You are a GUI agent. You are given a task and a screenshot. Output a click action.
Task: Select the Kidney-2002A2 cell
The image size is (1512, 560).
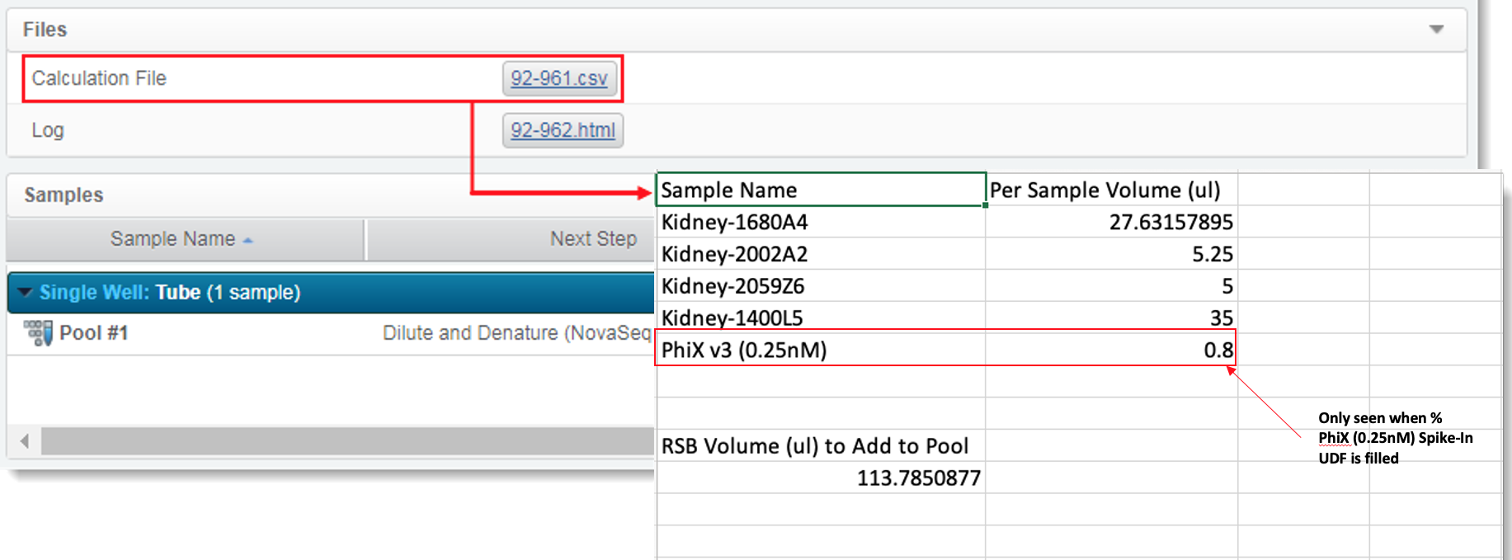click(x=820, y=255)
